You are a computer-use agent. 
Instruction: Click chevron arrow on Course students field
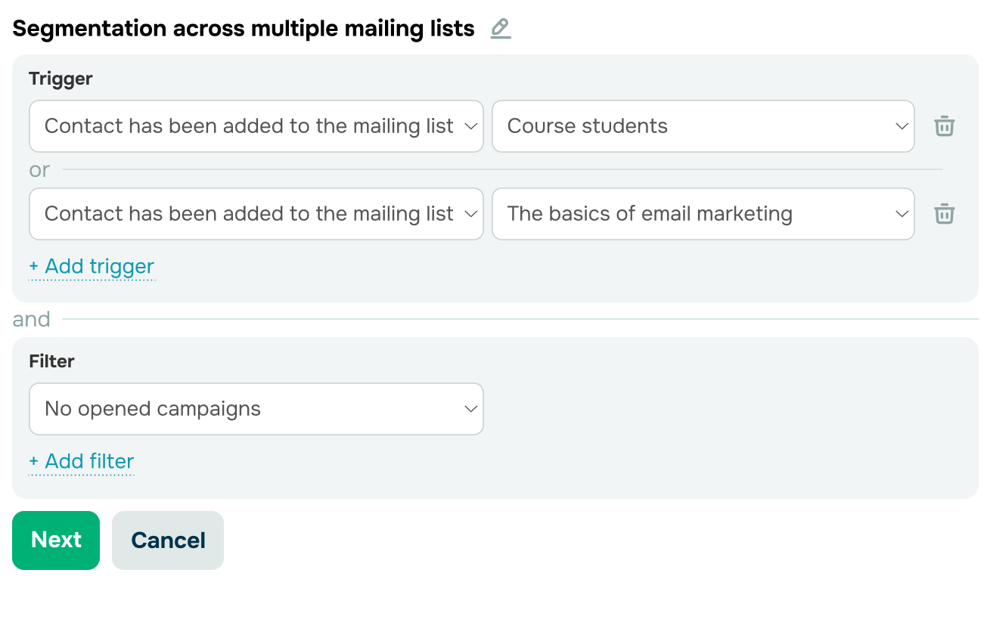pyautogui.click(x=902, y=126)
